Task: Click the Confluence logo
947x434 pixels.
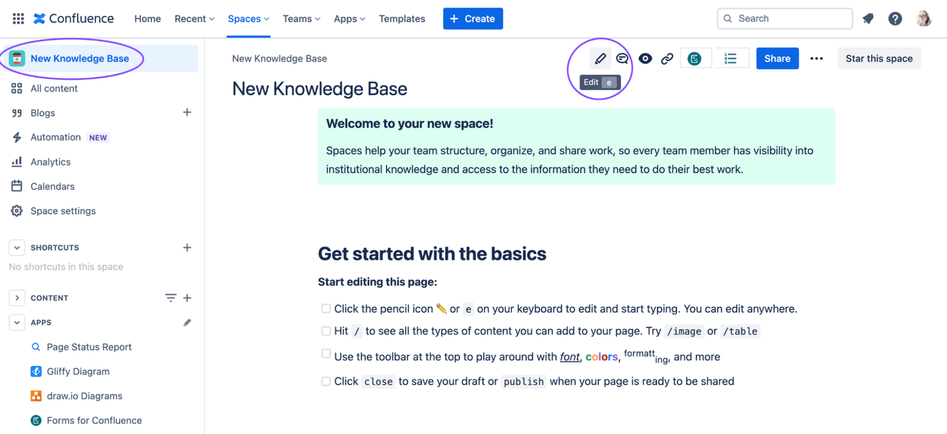Action: point(73,19)
